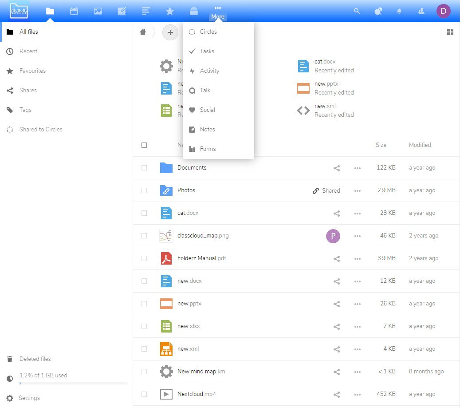Image resolution: width=460 pixels, height=408 pixels.
Task: Open recently edited cat.docx recommendation
Action: tap(326, 66)
